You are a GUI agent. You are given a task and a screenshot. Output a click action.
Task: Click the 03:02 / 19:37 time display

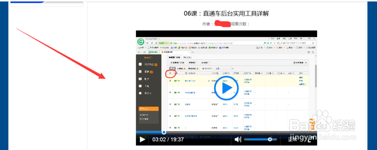coord(168,139)
